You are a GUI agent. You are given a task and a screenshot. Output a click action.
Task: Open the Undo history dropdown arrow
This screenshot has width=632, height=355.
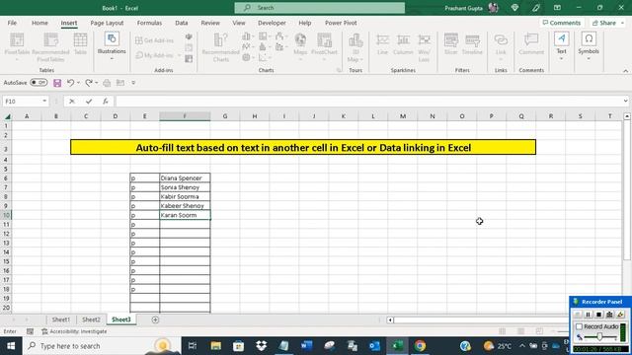point(78,83)
